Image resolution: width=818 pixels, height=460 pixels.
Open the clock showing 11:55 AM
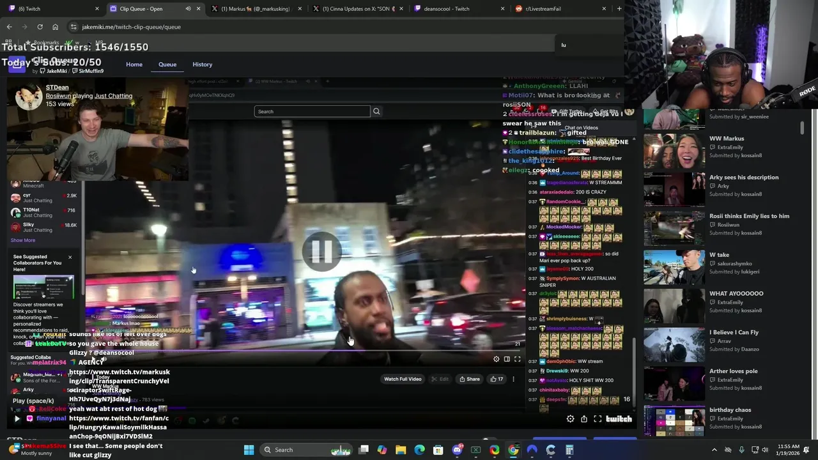pyautogui.click(x=789, y=450)
